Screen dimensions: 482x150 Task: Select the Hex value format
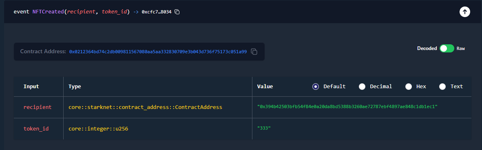[x=409, y=87]
